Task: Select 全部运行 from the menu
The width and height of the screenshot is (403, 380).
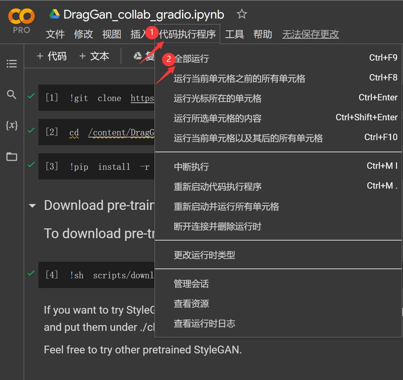Action: (x=278, y=59)
